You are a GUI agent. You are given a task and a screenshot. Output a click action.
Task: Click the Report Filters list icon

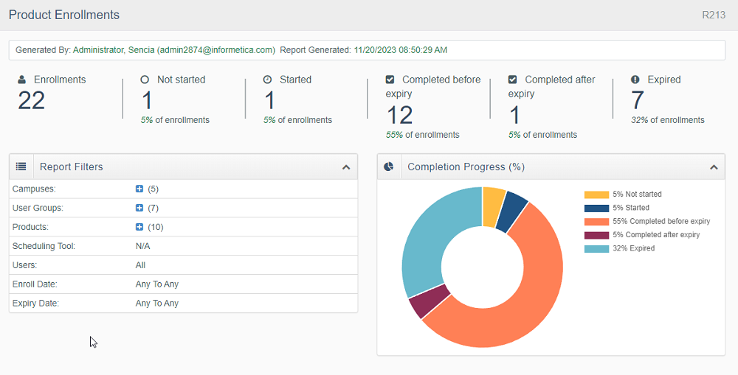[21, 167]
